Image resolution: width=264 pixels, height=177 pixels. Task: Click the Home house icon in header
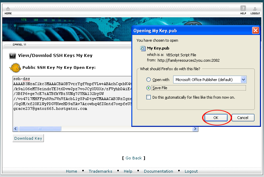(x=8, y=9)
